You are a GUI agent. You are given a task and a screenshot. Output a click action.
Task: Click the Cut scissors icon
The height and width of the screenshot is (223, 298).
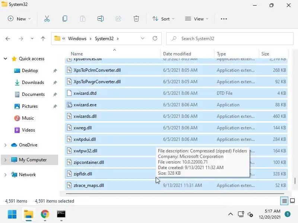(x=47, y=19)
